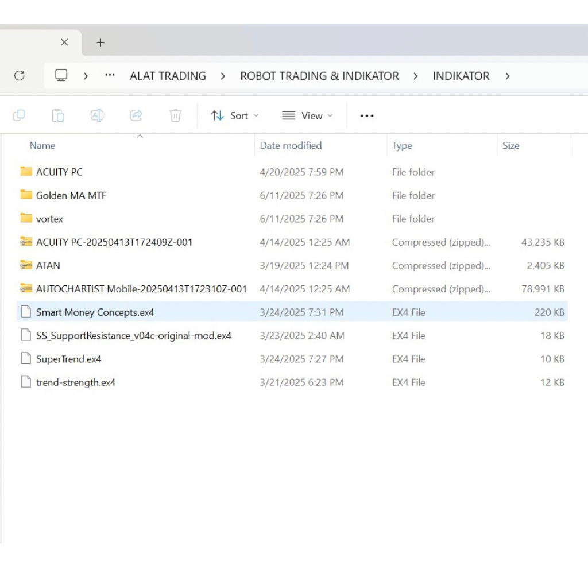Open the See more ellipsis in the toolbar

[x=367, y=116]
